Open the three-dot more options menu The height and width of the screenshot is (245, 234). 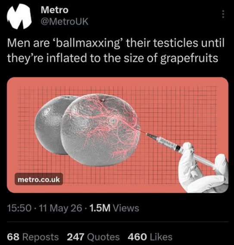[223, 14]
